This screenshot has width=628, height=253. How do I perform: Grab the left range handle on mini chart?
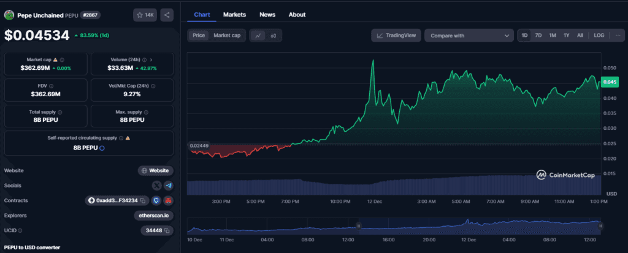click(x=359, y=226)
